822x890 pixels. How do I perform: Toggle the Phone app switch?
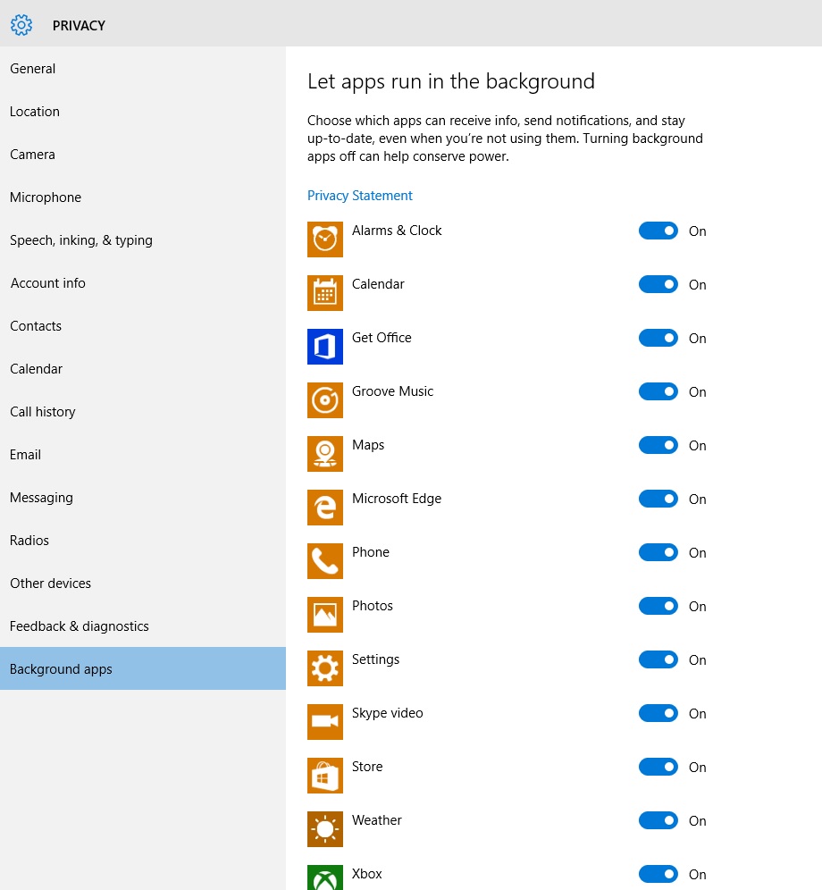658,552
